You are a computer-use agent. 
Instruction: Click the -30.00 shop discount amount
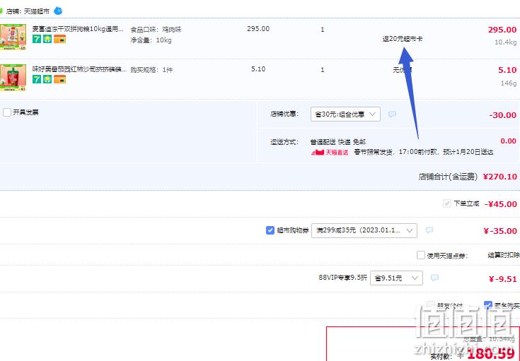(x=502, y=115)
